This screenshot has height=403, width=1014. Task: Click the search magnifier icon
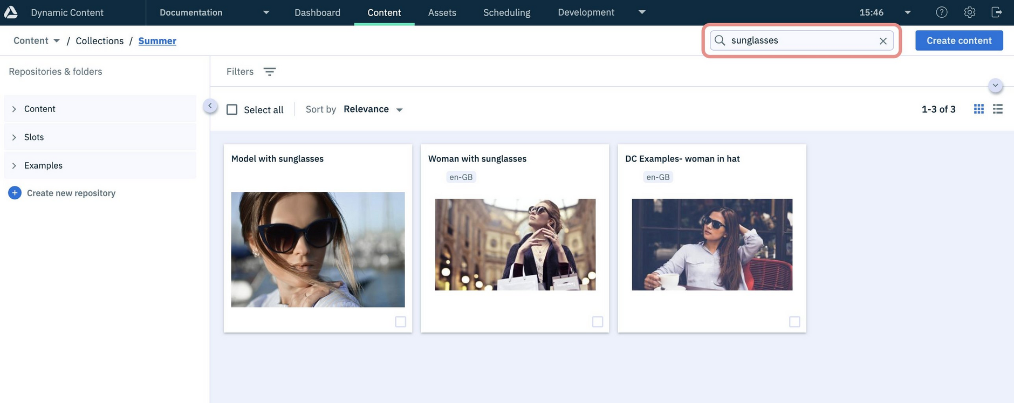pyautogui.click(x=720, y=40)
